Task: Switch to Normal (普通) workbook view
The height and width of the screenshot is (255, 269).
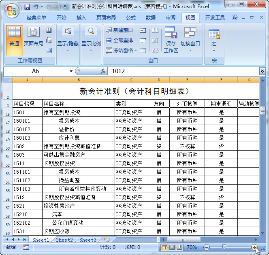Action: click(15, 40)
